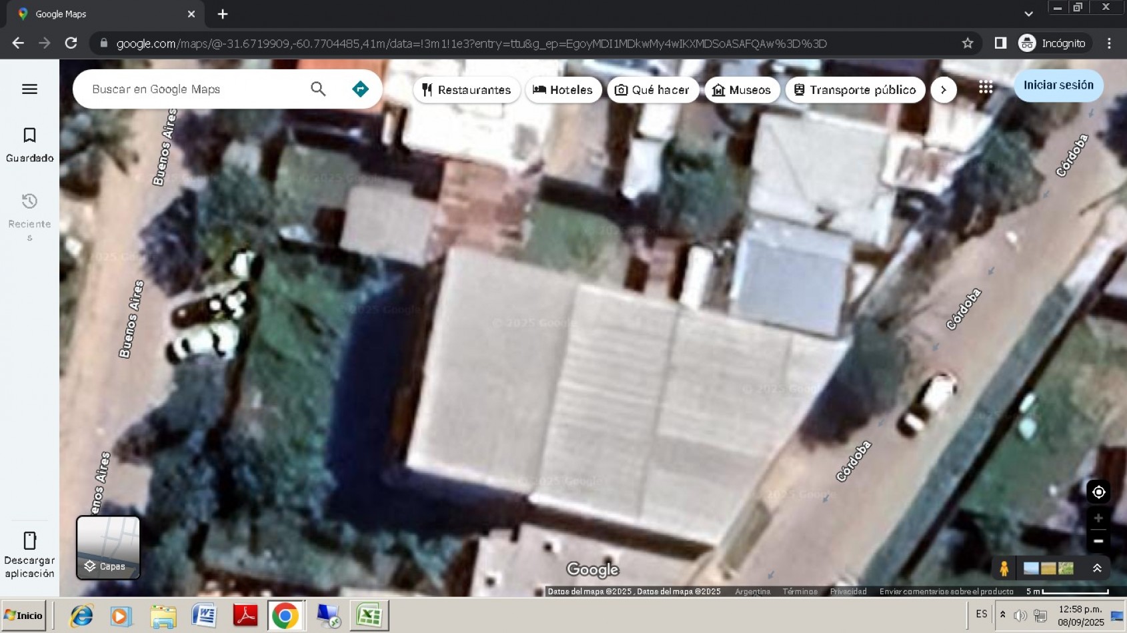The width and height of the screenshot is (1127, 633).
Task: Select the Restaurantes category chip
Action: coord(466,90)
